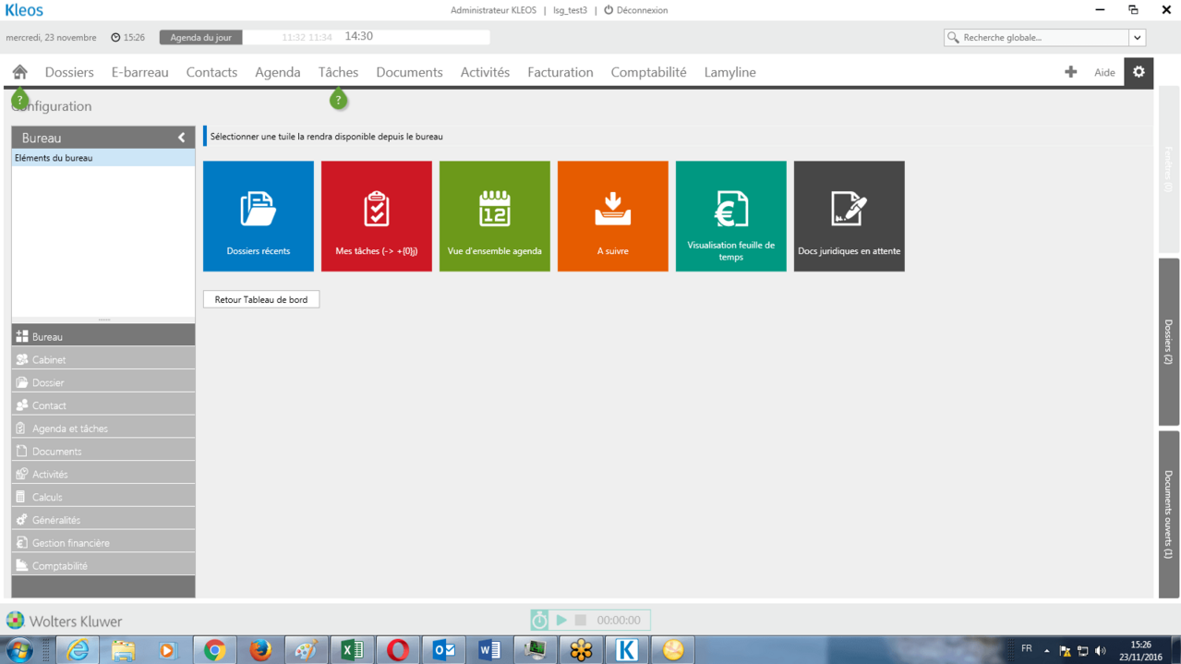
Task: Select the Visualisation feuille de temps tile
Action: pyautogui.click(x=731, y=216)
